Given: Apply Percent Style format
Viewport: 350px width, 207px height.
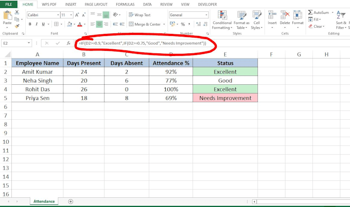Looking at the screenshot, I should tap(183, 24).
